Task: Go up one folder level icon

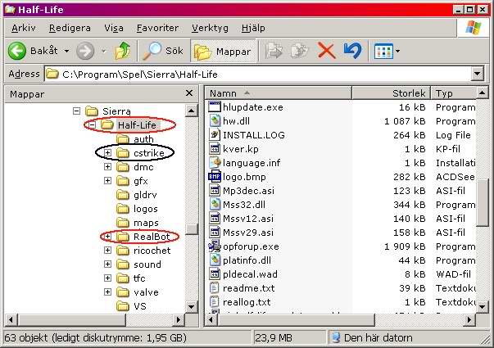Action: [123, 51]
